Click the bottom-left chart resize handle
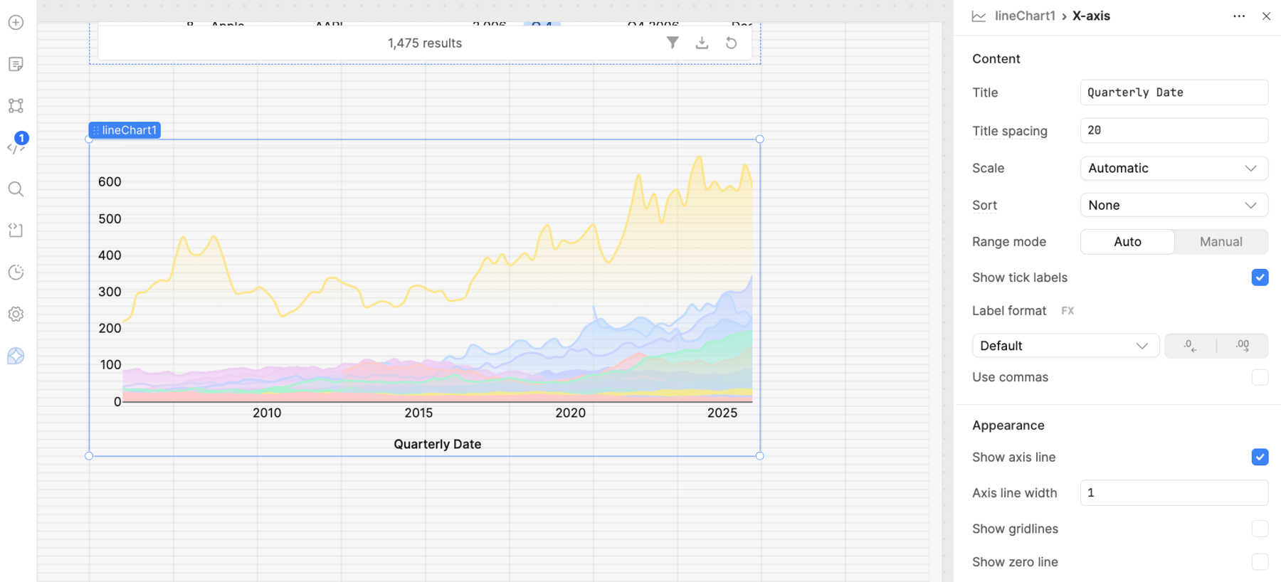Screen dimensions: 1281x582 point(89,456)
